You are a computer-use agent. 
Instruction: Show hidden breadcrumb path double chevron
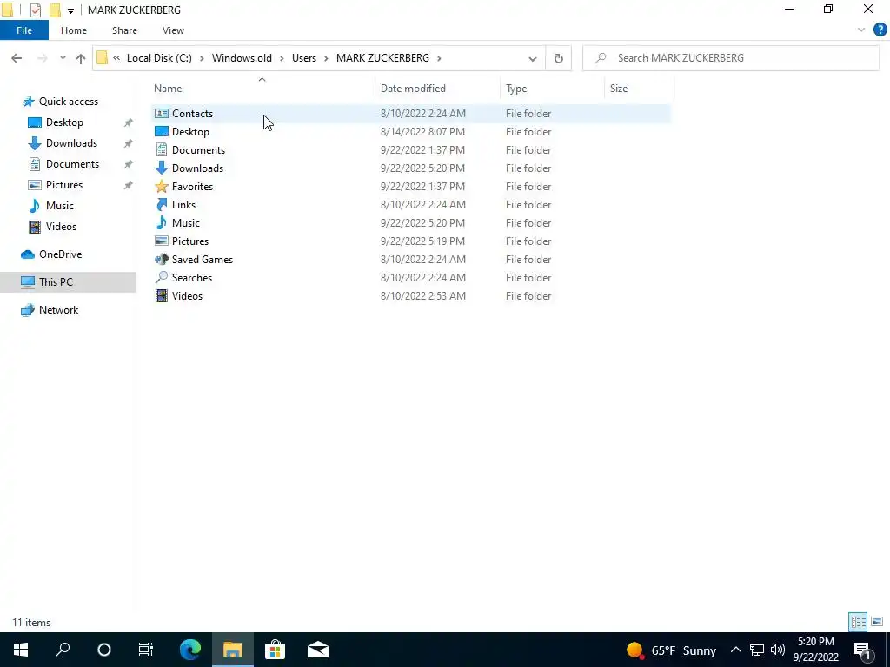(x=116, y=58)
